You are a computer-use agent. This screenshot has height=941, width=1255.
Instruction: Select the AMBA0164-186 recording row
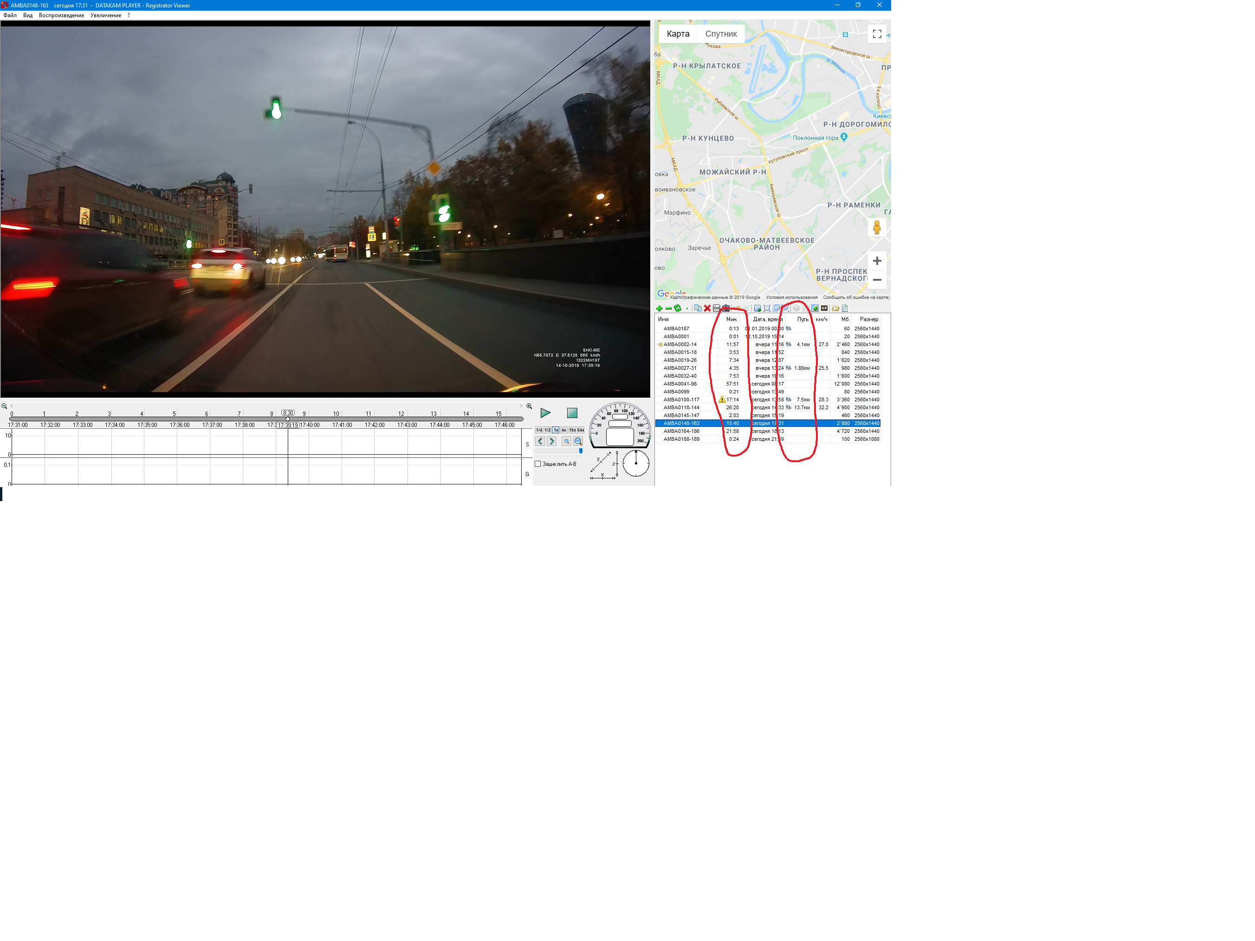(681, 431)
